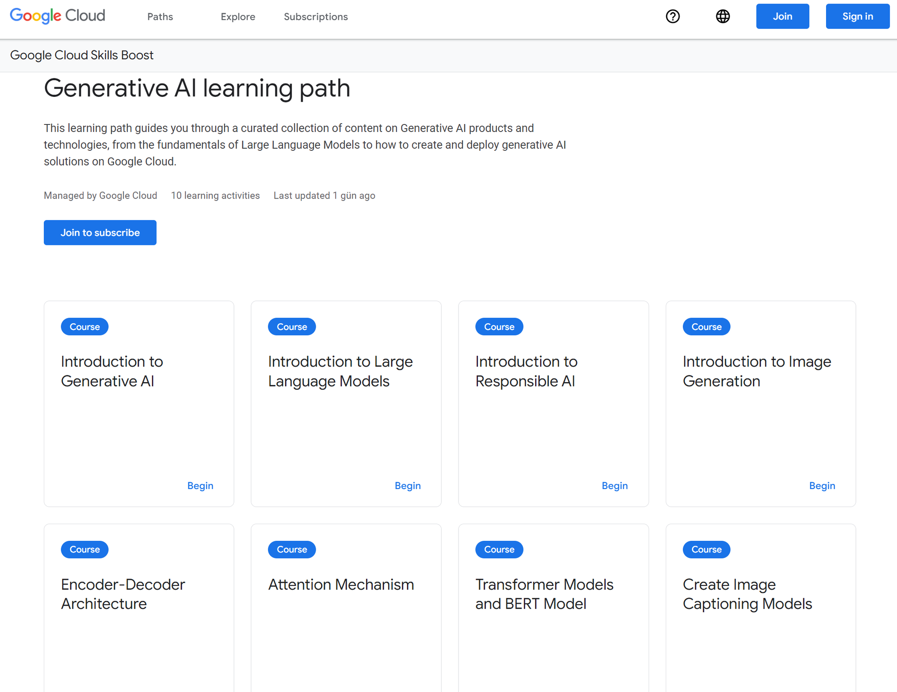Open the Introduction to Image Generation title
Screen dimensions: 897x692
point(757,371)
